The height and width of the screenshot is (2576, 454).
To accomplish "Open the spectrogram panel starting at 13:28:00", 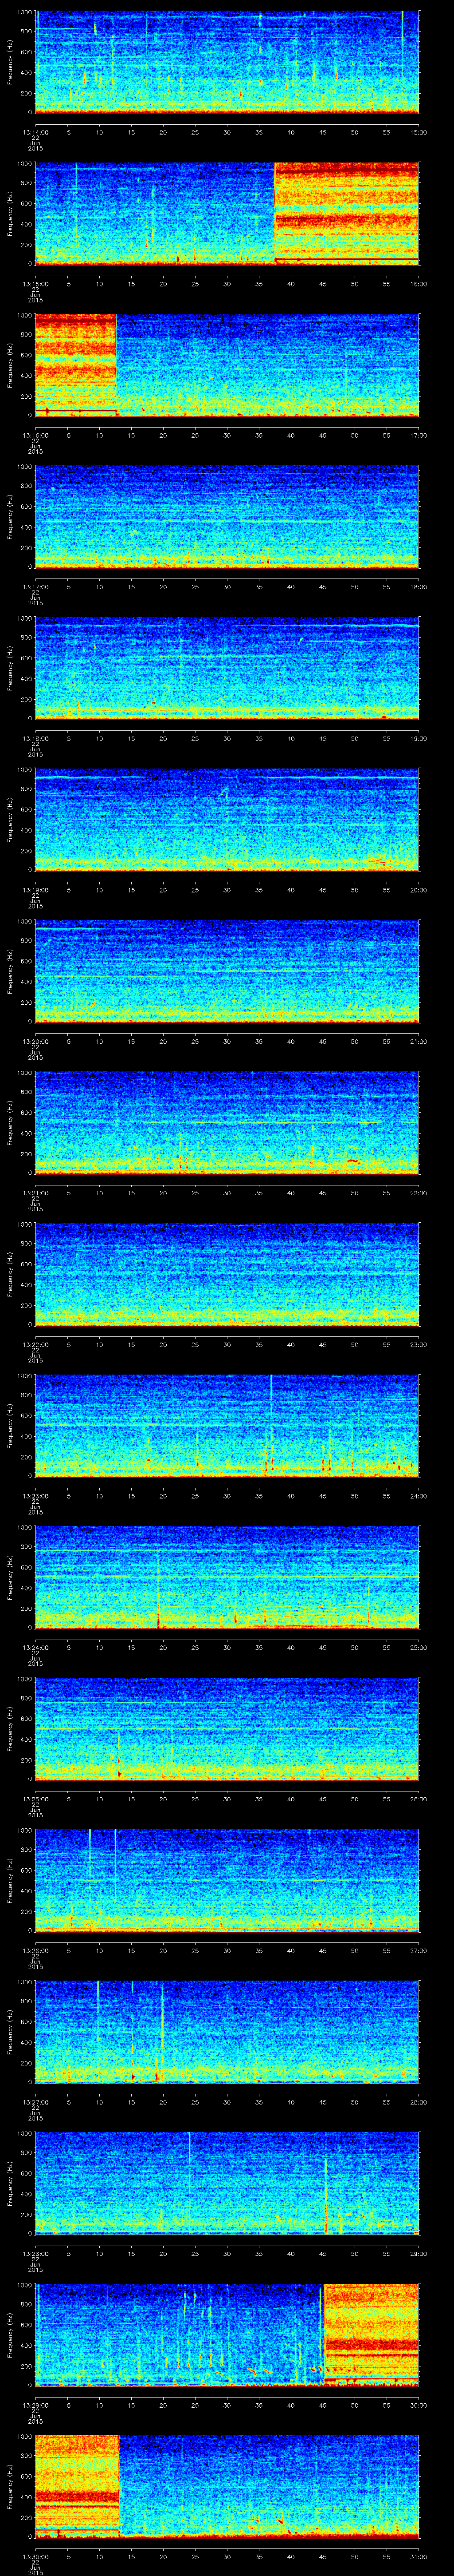I will 227,2183.
